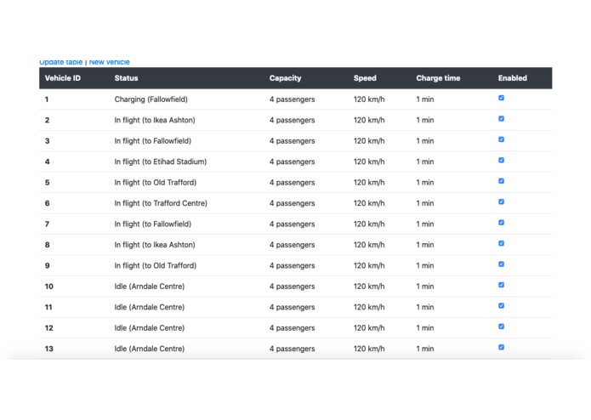Uncheck Enabled for vehicle 9
This screenshot has height=420, width=591.
(x=502, y=264)
